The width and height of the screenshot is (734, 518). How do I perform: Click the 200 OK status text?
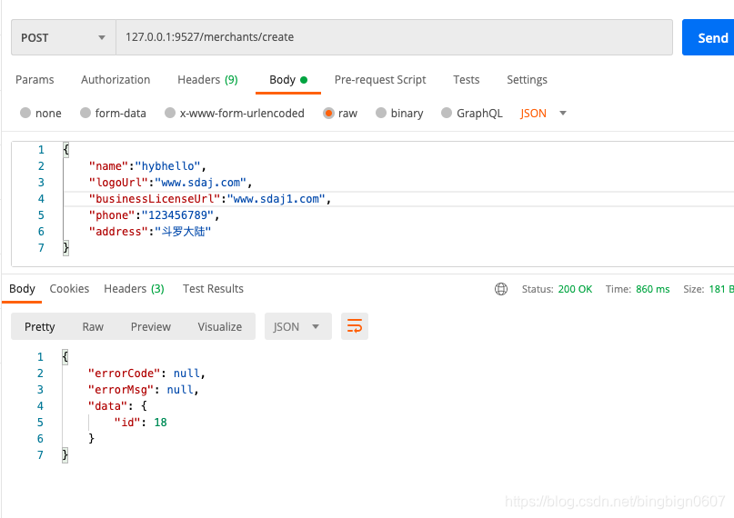[x=575, y=289]
